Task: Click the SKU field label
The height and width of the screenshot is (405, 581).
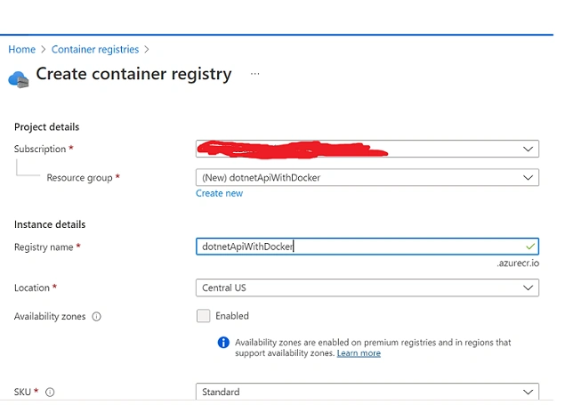Action: pyautogui.click(x=22, y=392)
